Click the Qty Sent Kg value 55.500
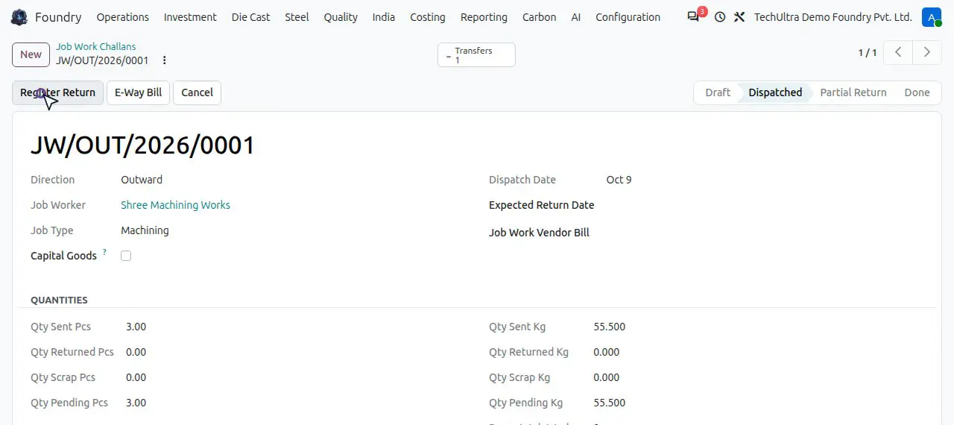Image resolution: width=954 pixels, height=425 pixels. 609,327
